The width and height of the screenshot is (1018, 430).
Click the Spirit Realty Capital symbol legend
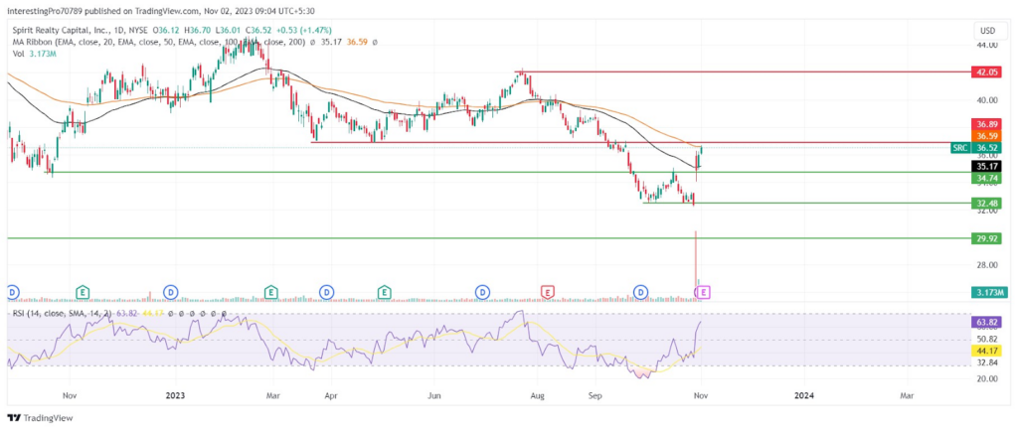[82, 31]
